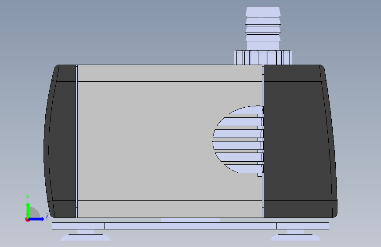The width and height of the screenshot is (381, 247).
Task: Select the dark left end cap
Action: (60, 141)
